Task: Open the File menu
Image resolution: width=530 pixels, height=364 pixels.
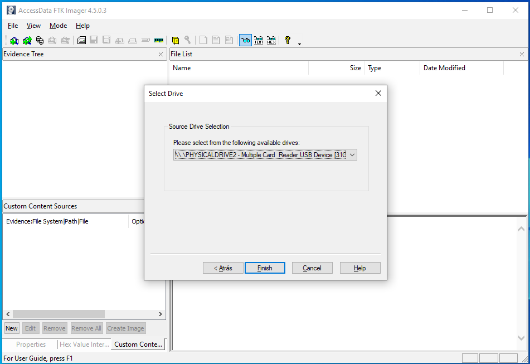Action: pos(13,26)
